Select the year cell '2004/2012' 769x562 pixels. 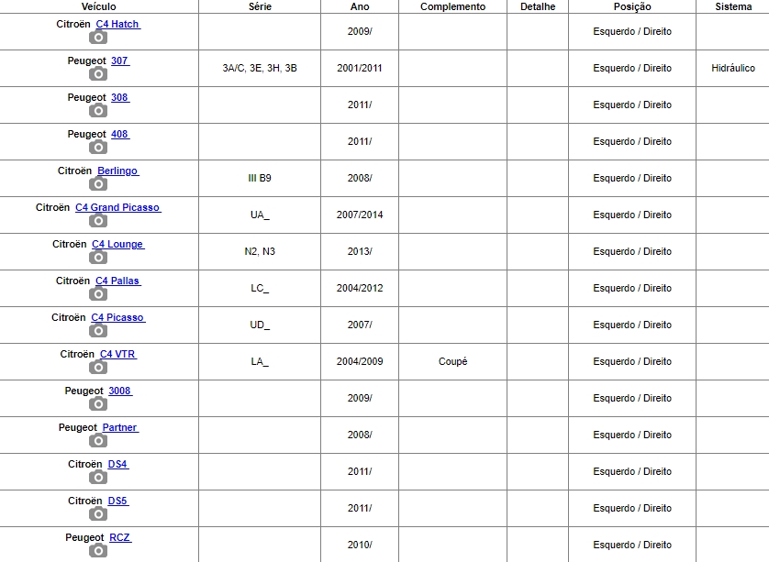tap(360, 288)
